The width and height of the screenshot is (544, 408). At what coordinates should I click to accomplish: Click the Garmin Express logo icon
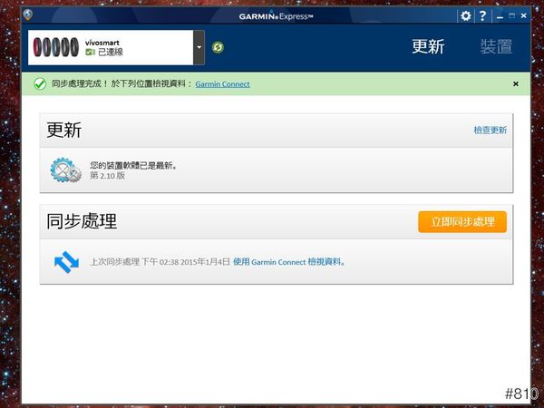click(28, 15)
